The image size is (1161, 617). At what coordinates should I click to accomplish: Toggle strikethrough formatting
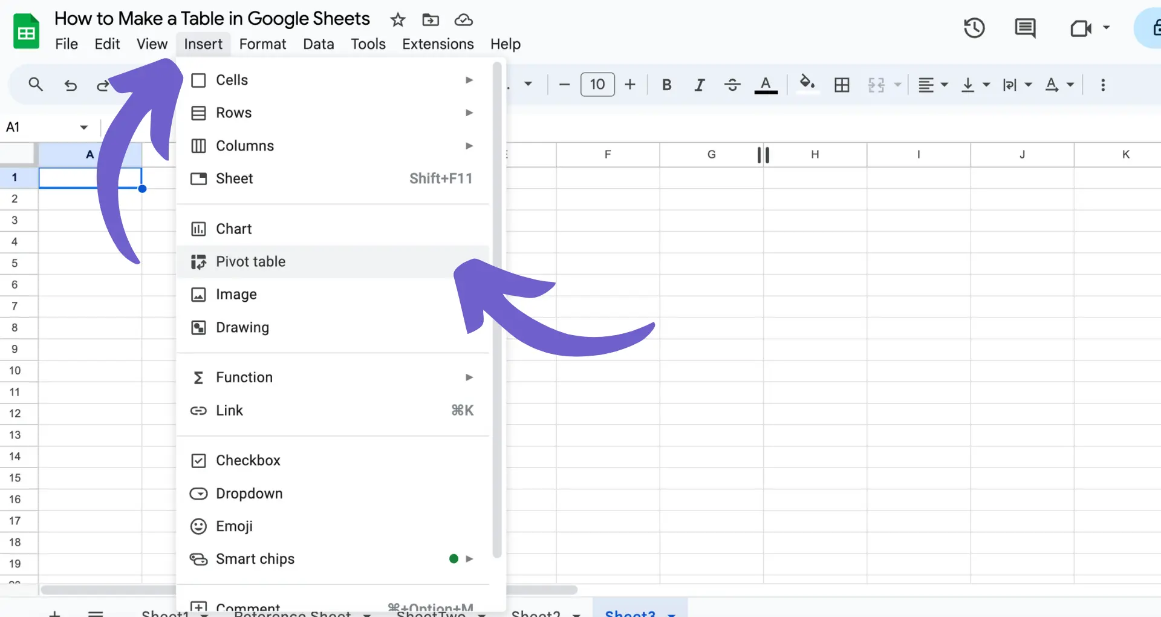(x=732, y=85)
